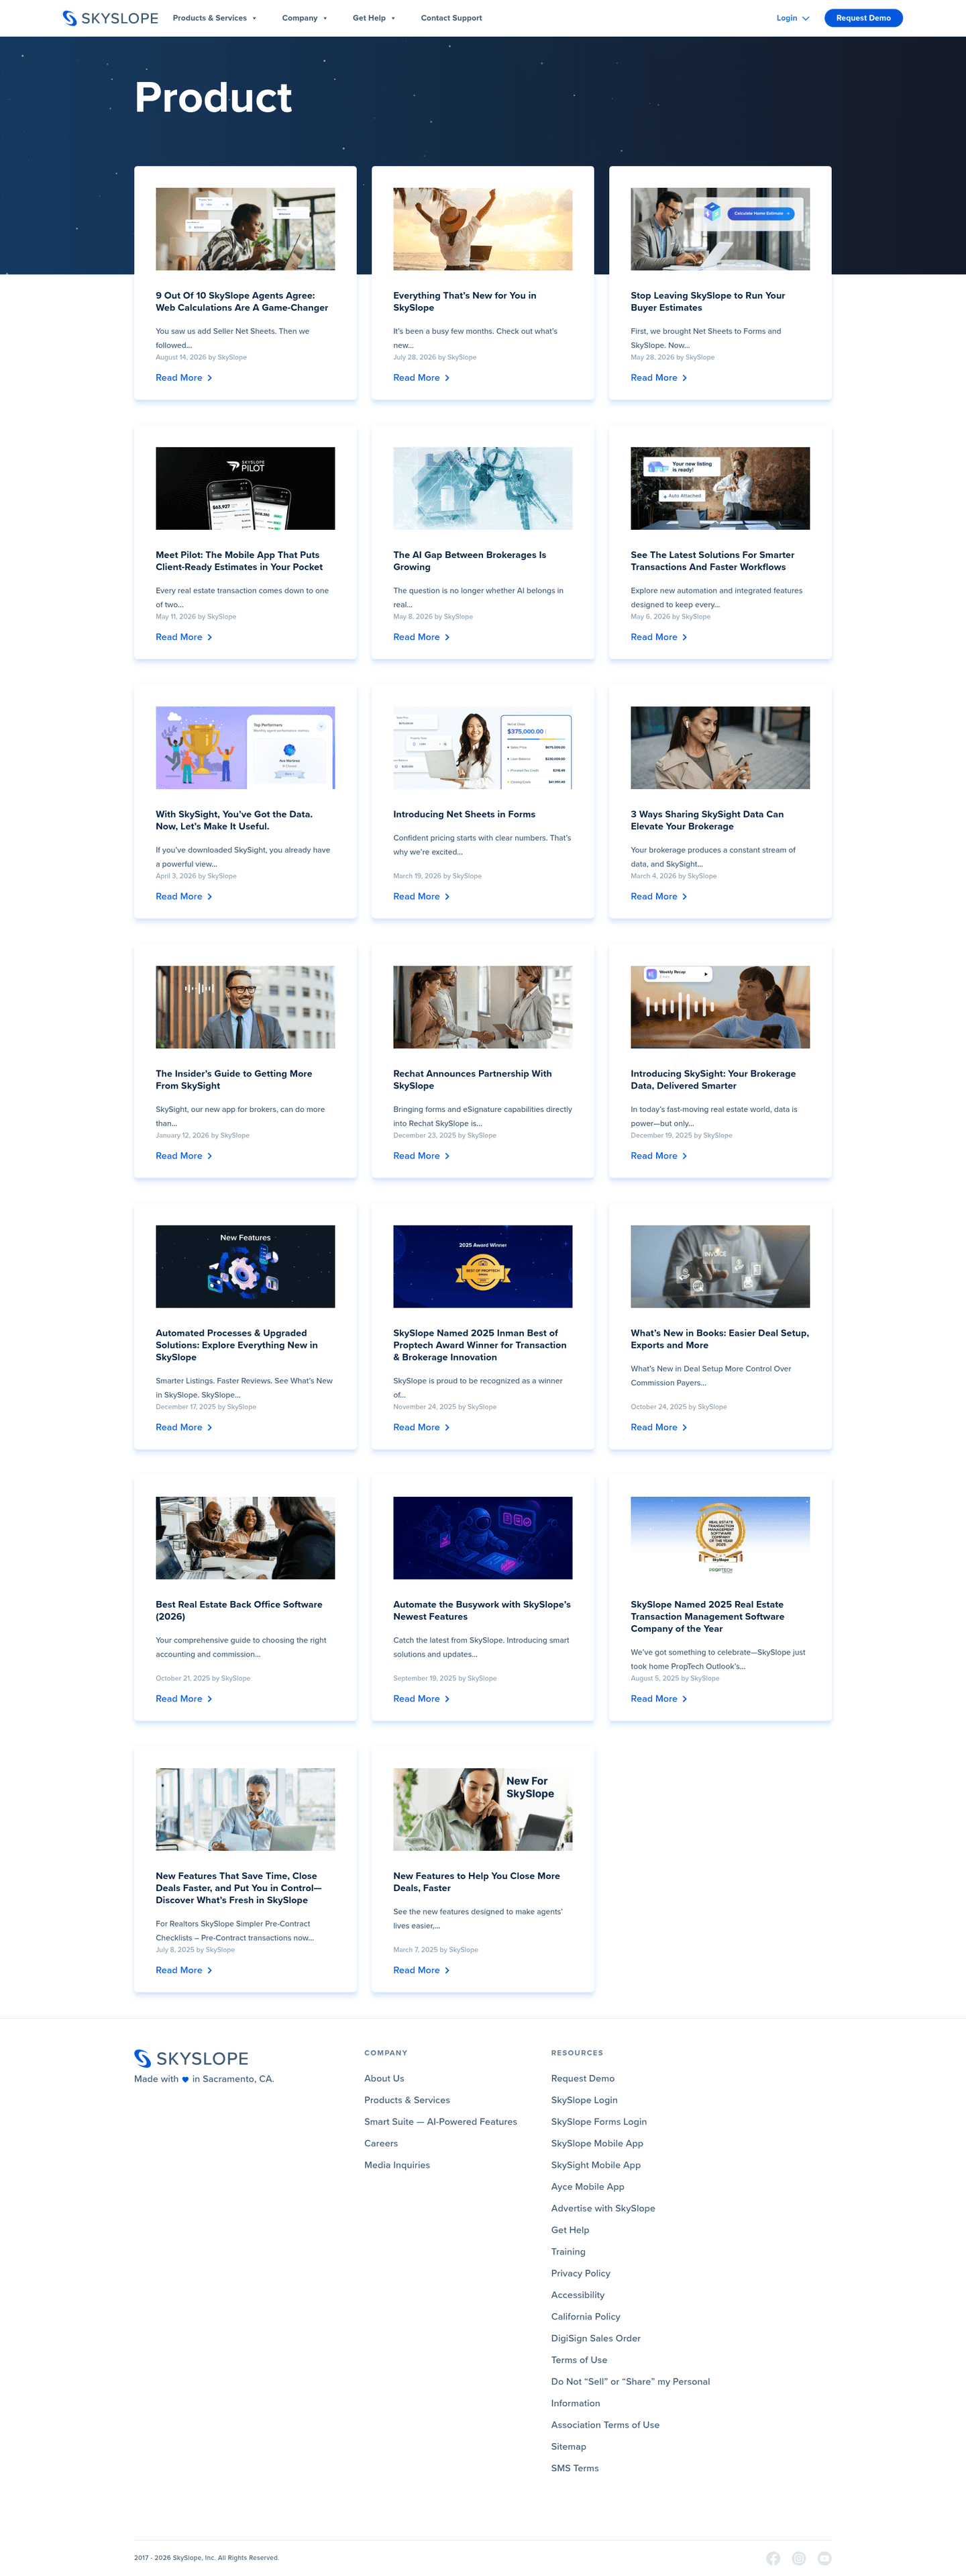966x2576 pixels.
Task: Open Sitemap footer link
Action: pyautogui.click(x=568, y=2447)
